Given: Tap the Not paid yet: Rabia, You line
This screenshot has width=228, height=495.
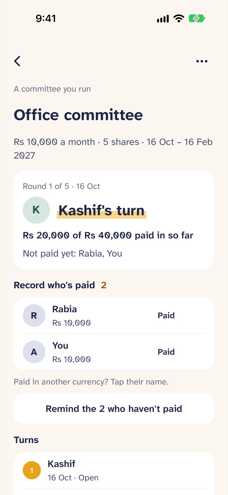Looking at the screenshot, I should tap(72, 254).
